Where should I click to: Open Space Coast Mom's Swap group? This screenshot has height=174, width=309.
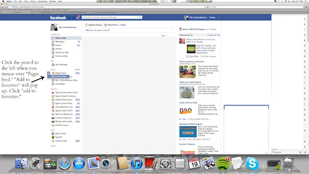(x=67, y=92)
